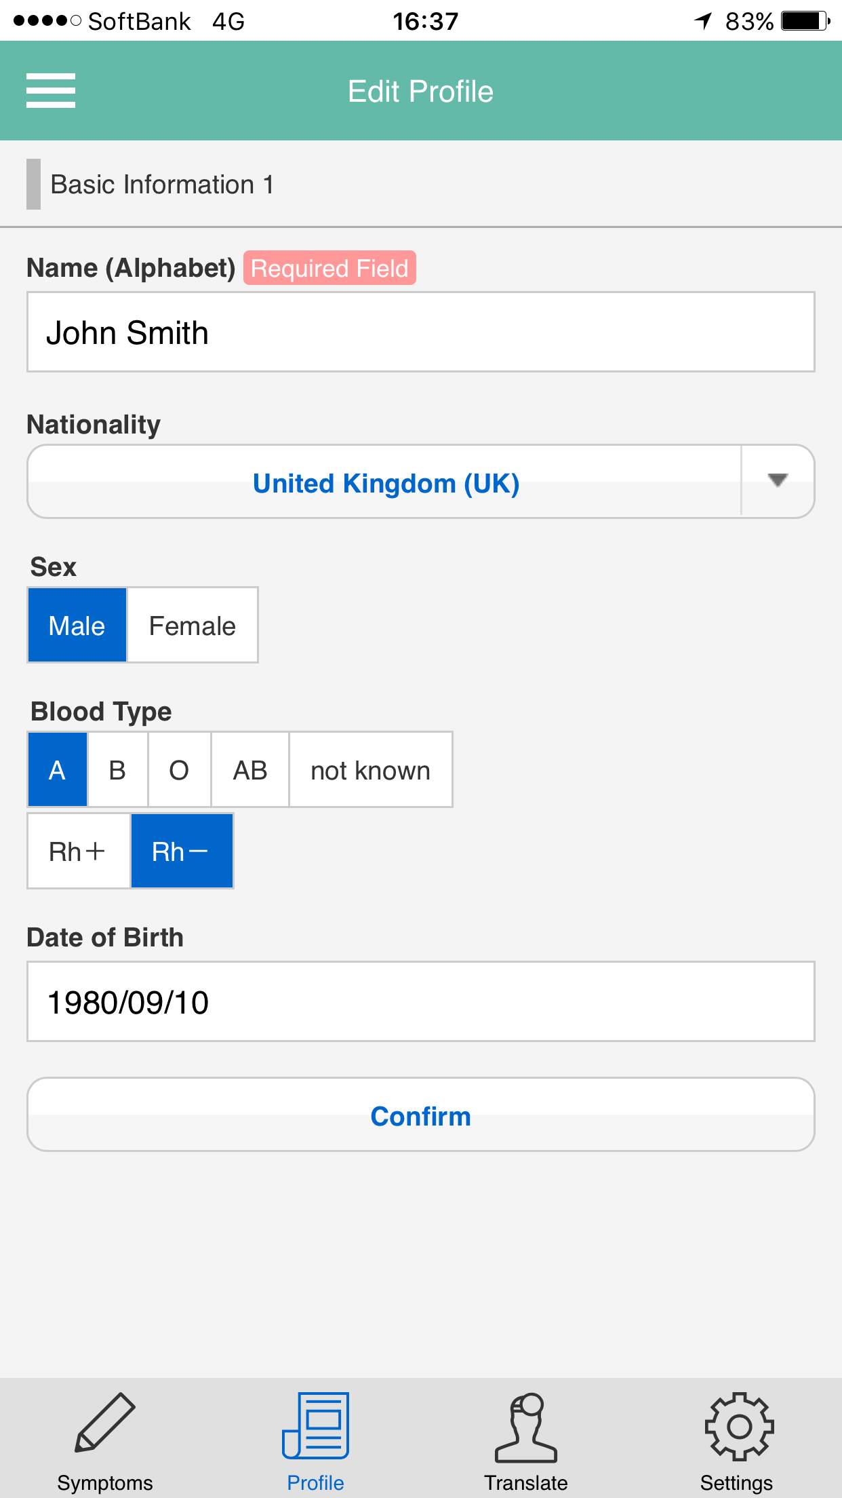Tap the Date of Birth field
This screenshot has width=842, height=1498.
(421, 1001)
